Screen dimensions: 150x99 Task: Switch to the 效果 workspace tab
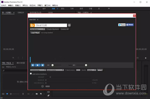72,9
